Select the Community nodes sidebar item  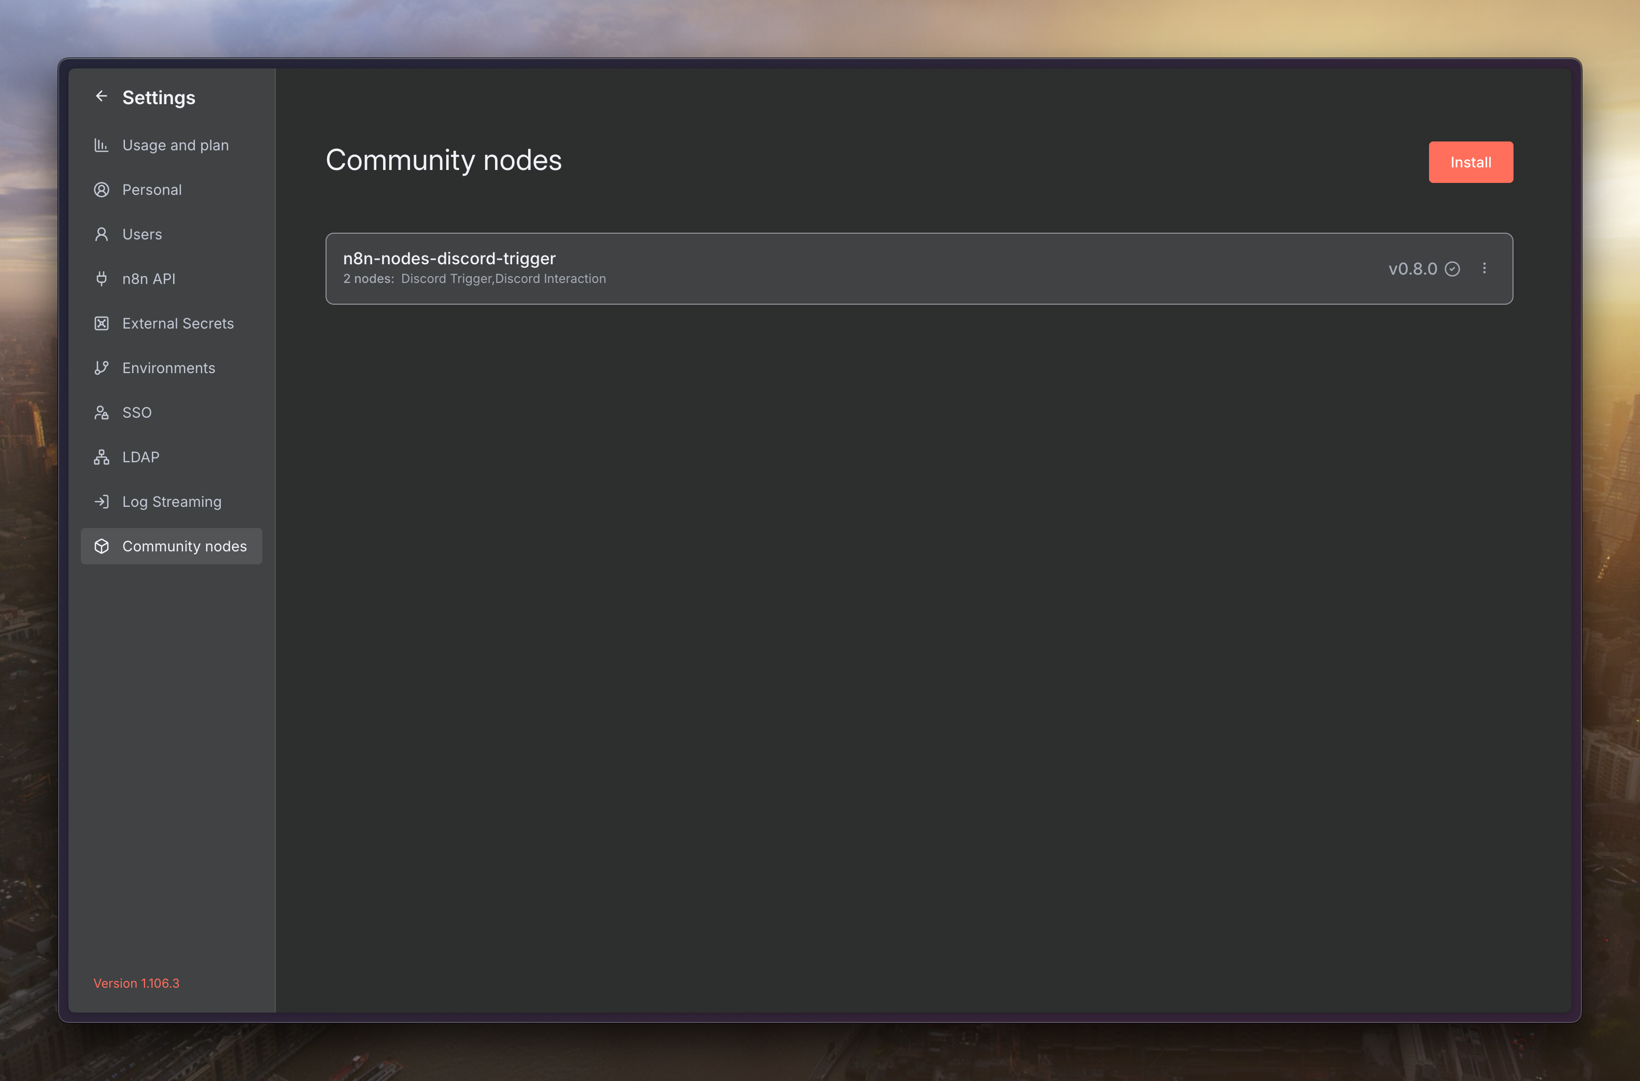point(184,546)
